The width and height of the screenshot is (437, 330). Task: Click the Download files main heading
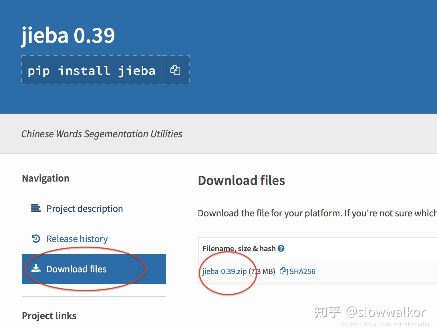click(x=241, y=180)
